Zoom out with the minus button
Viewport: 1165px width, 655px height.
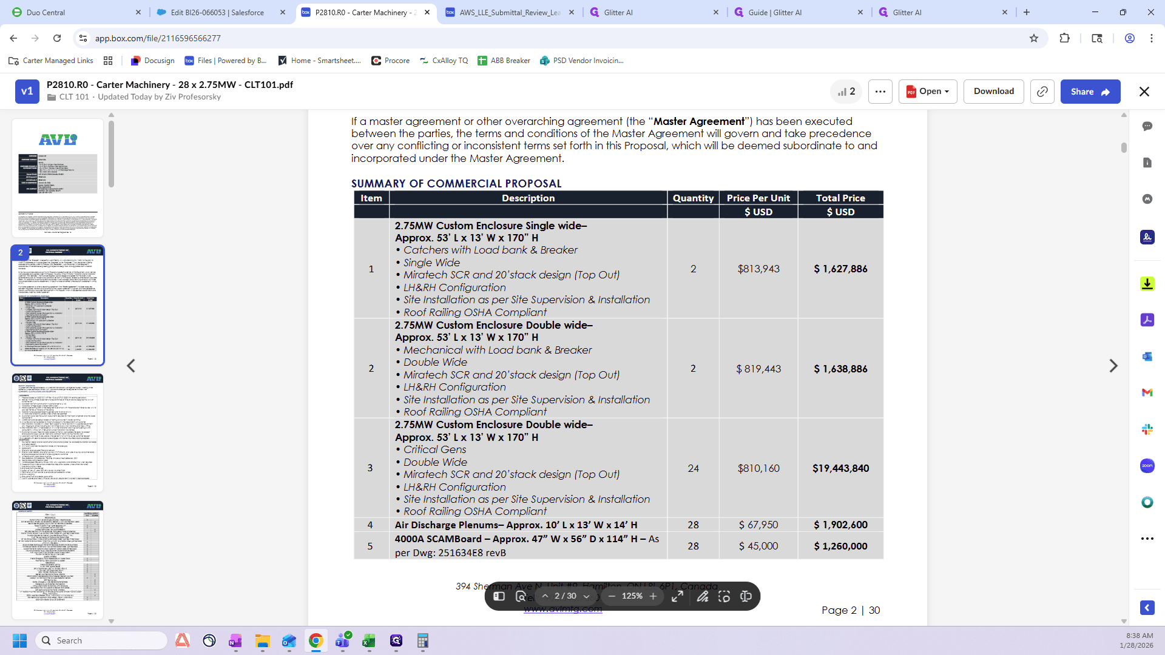pos(612,596)
